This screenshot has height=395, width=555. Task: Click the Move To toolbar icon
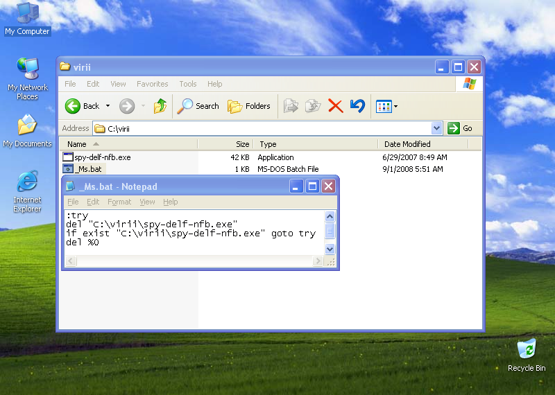[291, 106]
